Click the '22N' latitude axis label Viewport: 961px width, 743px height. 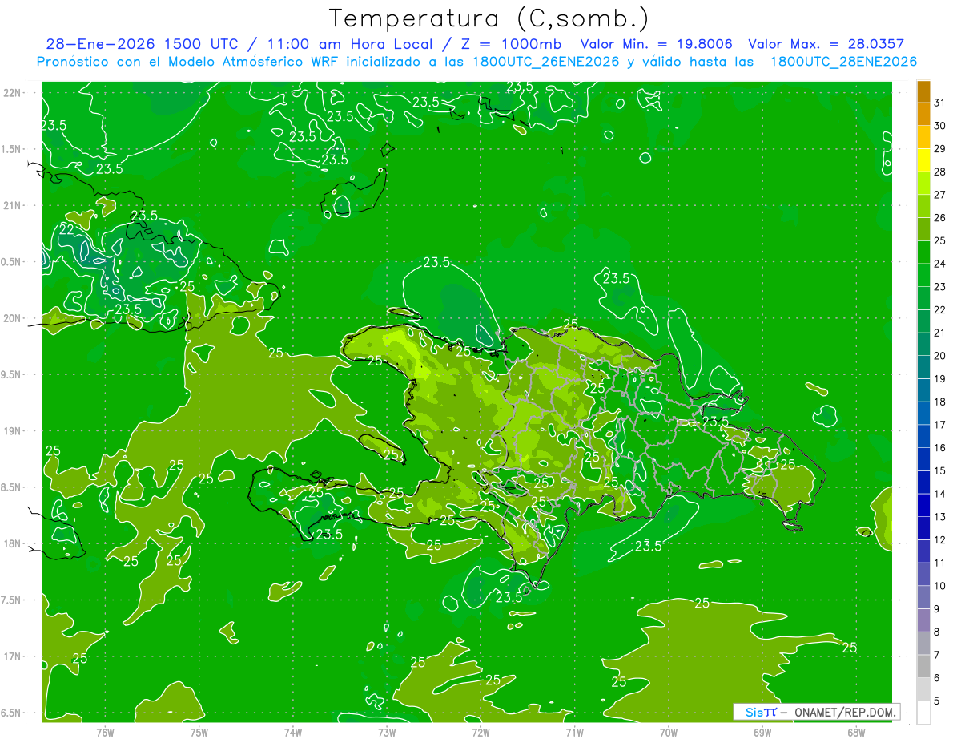point(12,93)
